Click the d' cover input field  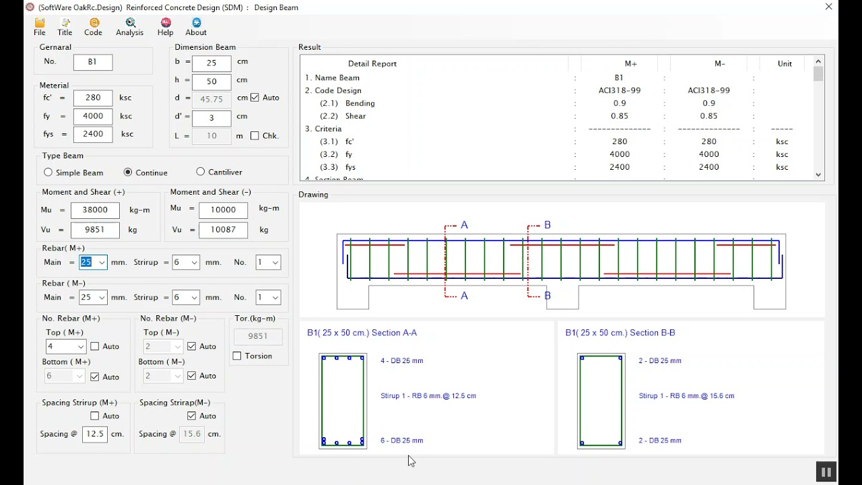tap(211, 118)
